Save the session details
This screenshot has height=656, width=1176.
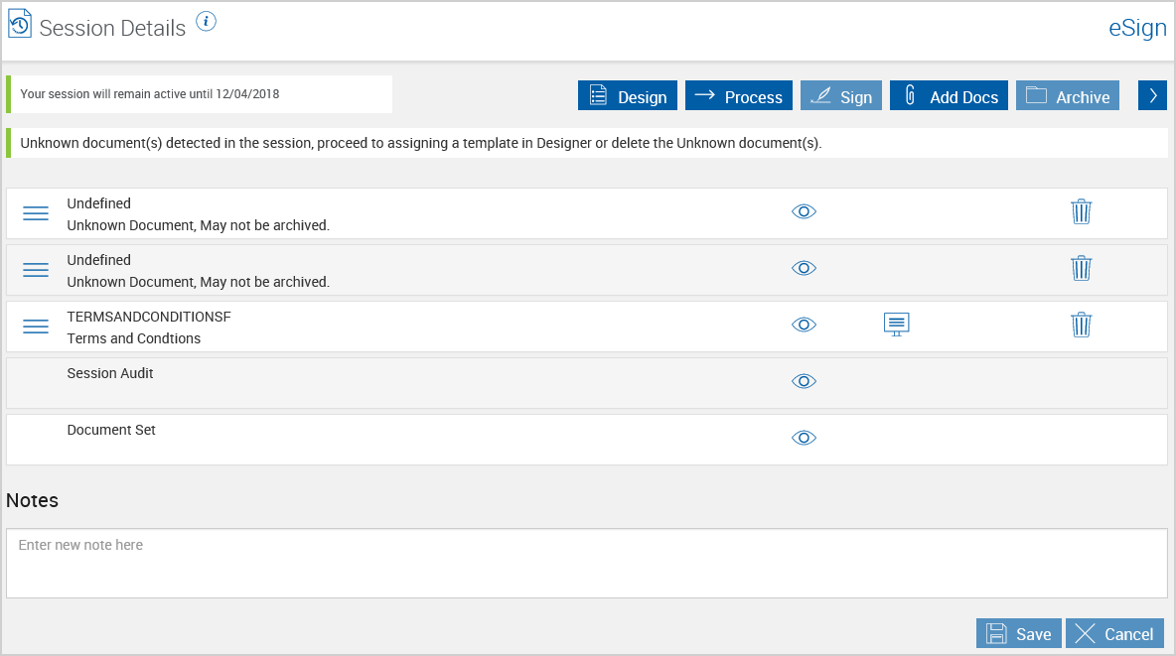point(1018,633)
